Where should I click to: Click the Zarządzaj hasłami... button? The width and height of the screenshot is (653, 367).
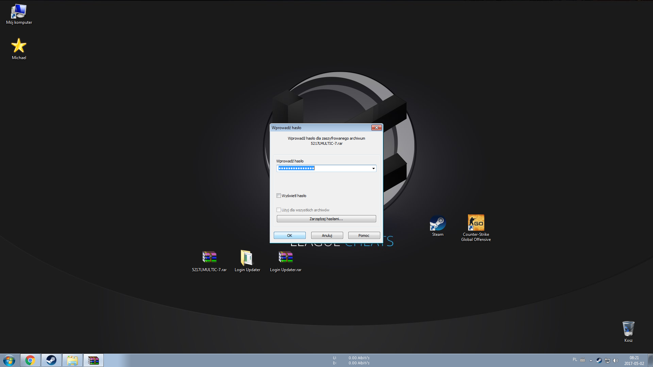pos(326,219)
